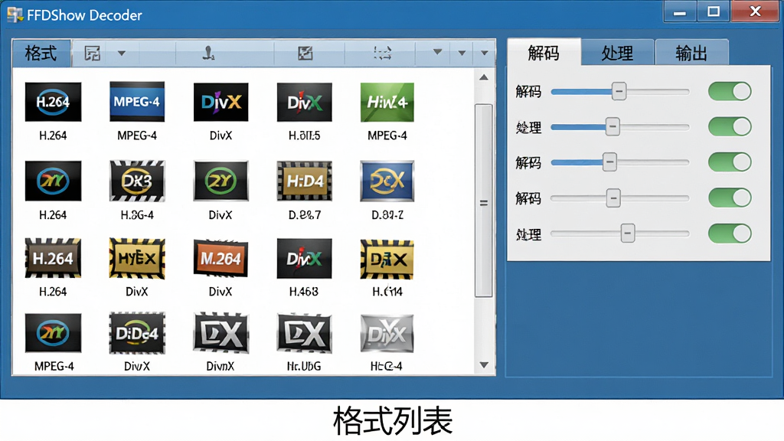This screenshot has width=784, height=441.
Task: Open the last dropdown arrow on the toolbar
Action: point(485,53)
